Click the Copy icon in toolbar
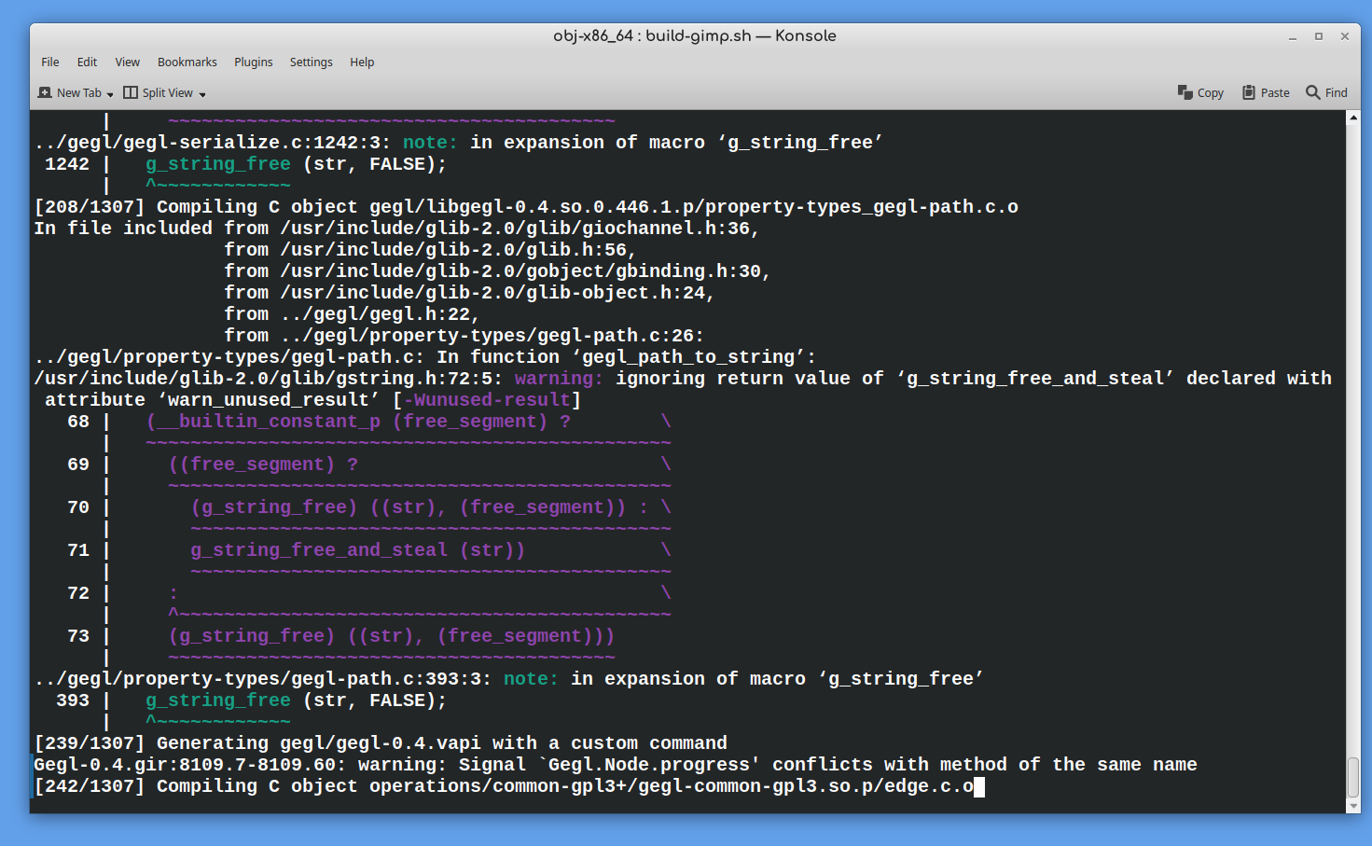This screenshot has width=1372, height=846. (x=1185, y=92)
